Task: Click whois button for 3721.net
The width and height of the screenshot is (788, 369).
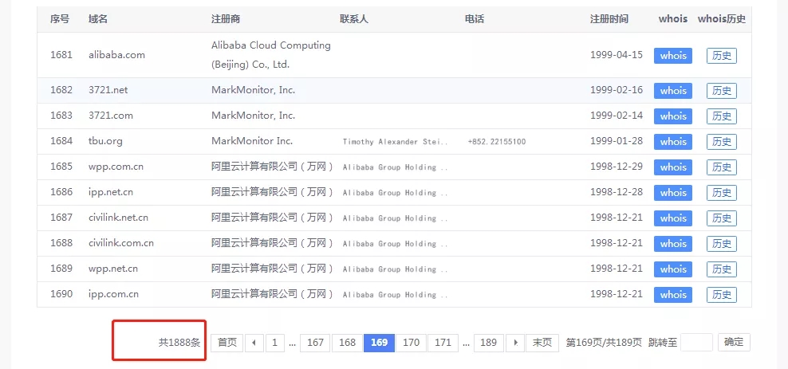Action: tap(673, 91)
